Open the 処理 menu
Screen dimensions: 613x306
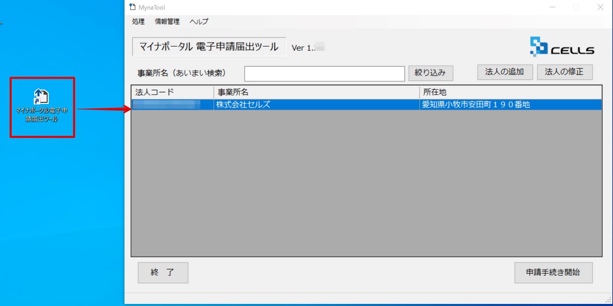pos(138,21)
